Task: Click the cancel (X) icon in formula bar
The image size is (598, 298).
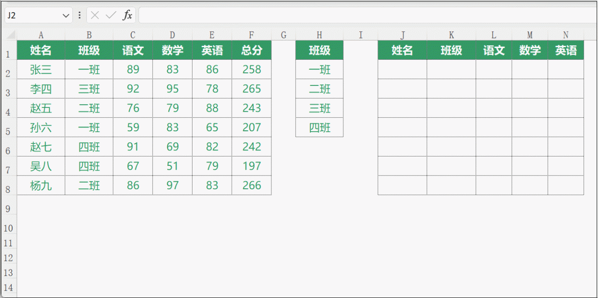Action: [95, 15]
